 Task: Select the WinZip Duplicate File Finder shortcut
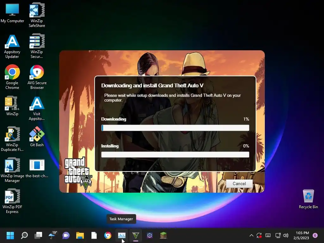[x=12, y=139]
